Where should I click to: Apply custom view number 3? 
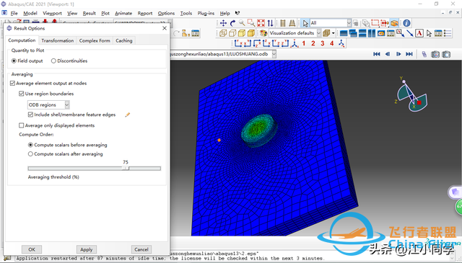323,43
